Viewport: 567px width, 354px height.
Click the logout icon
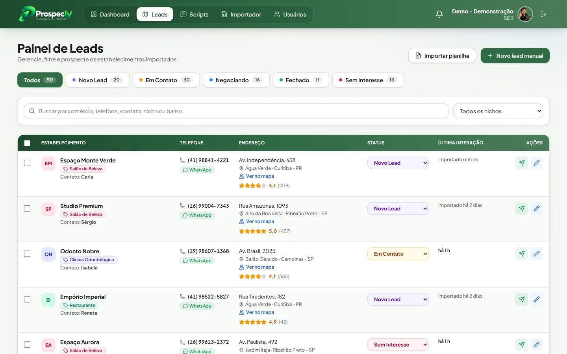(543, 14)
